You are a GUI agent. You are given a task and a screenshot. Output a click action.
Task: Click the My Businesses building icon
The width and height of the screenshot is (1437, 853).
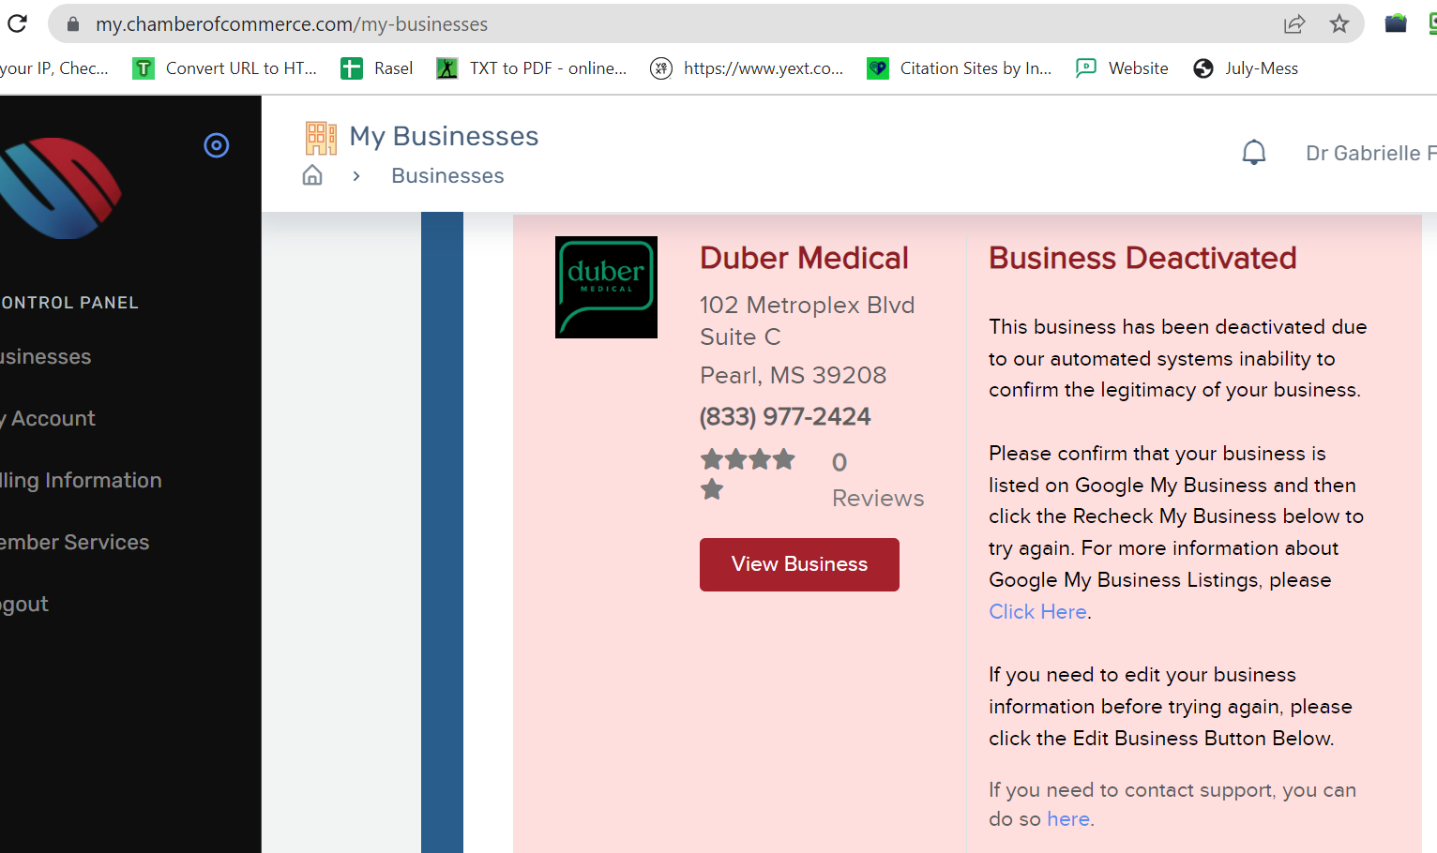pyautogui.click(x=321, y=138)
